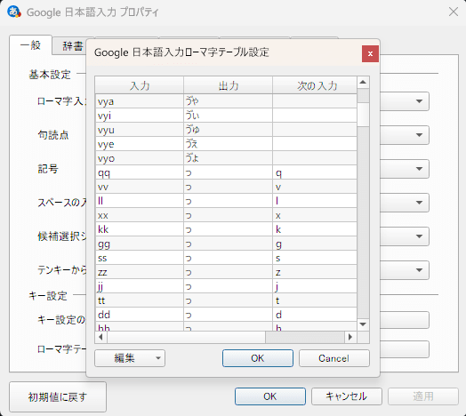Image resolution: width=466 pixels, height=416 pixels.
Task: Select the 'kk' input cell
Action: point(140,229)
